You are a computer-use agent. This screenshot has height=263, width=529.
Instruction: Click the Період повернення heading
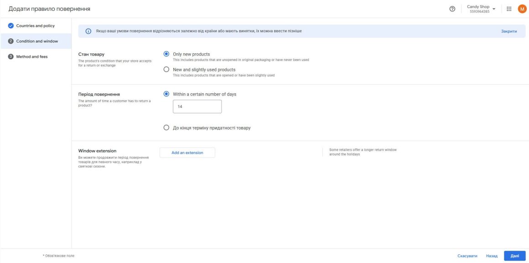click(x=99, y=95)
